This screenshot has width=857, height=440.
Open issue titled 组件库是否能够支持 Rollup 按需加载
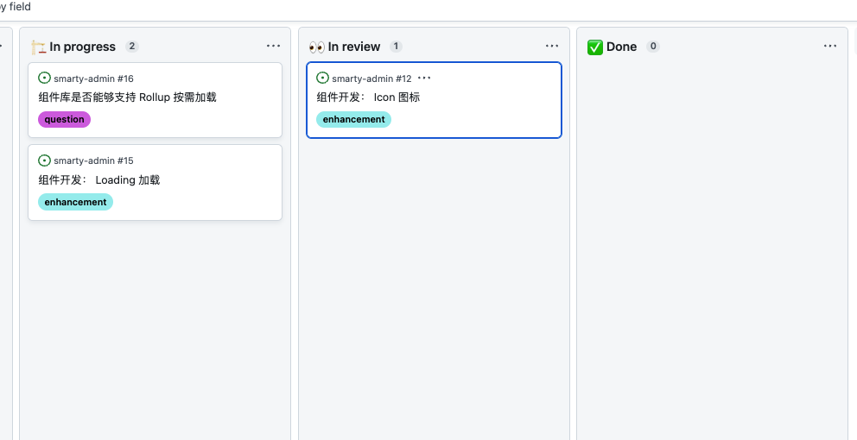point(127,97)
